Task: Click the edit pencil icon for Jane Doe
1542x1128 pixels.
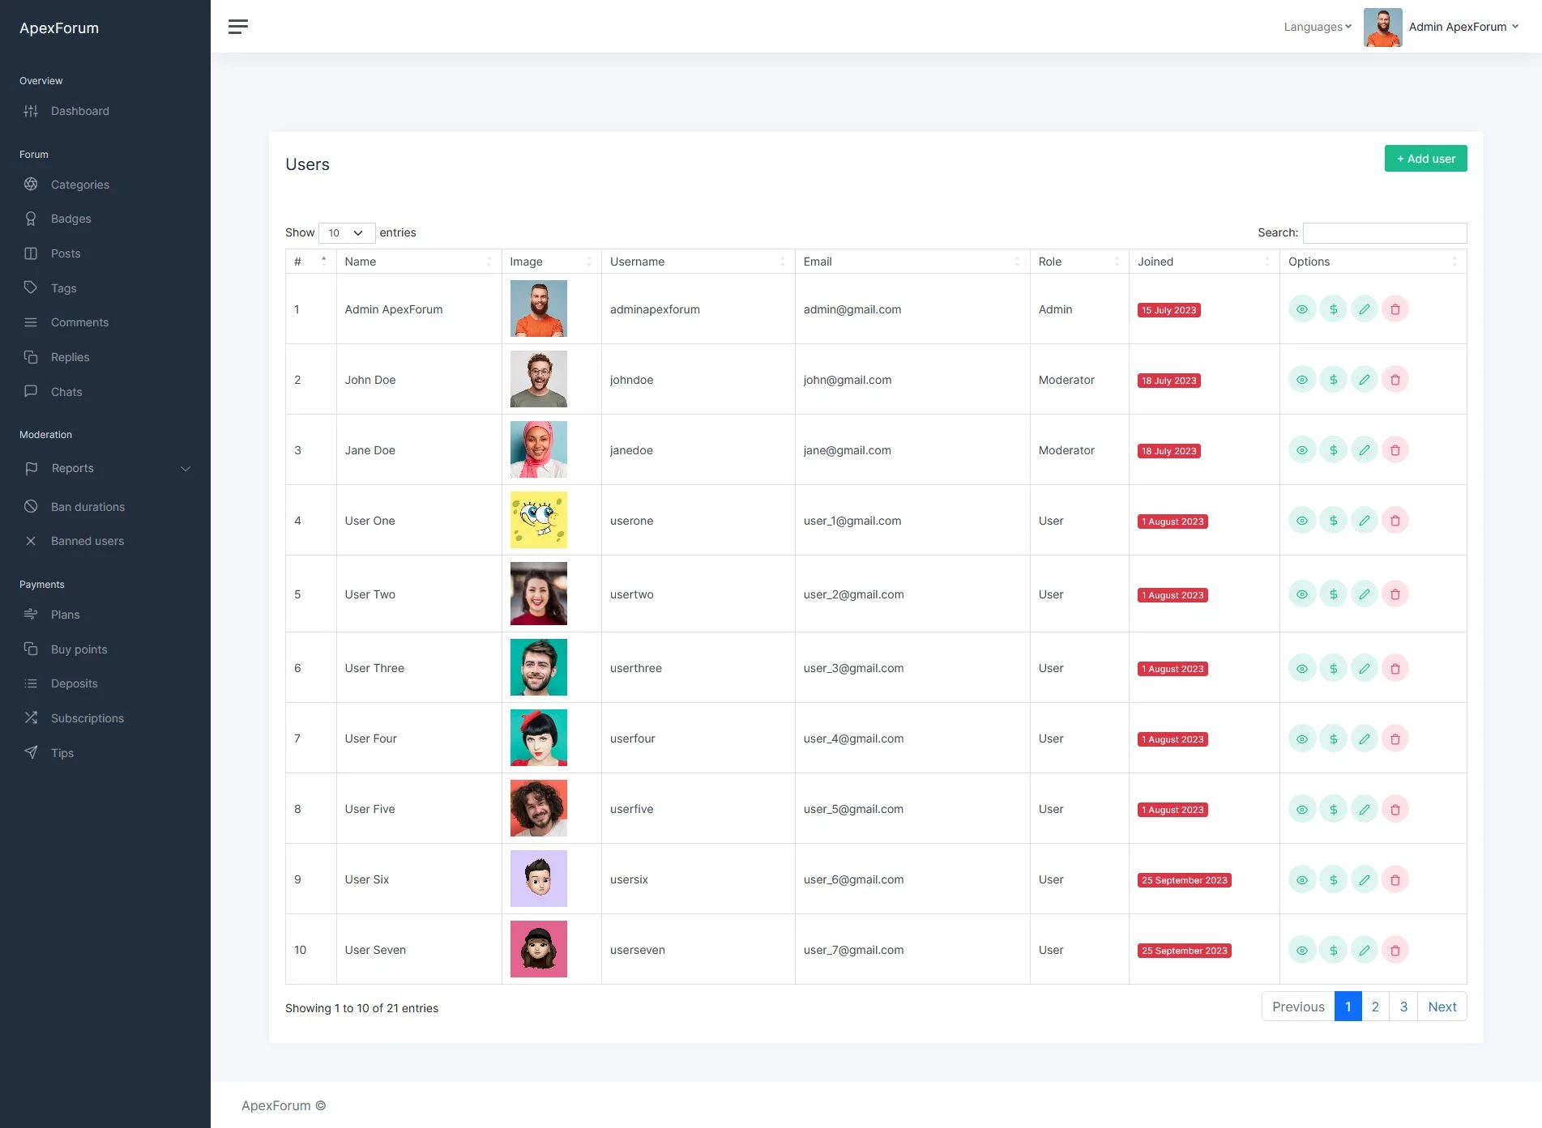Action: (x=1364, y=450)
